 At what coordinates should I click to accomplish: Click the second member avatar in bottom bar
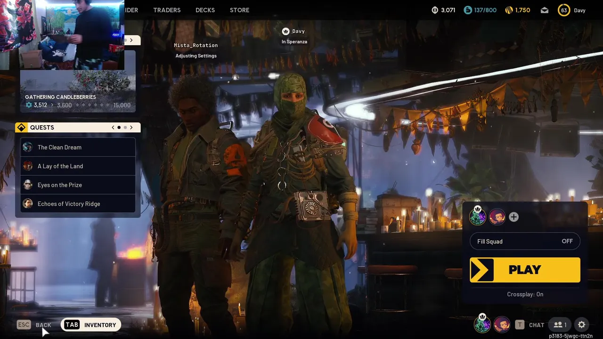point(502,324)
